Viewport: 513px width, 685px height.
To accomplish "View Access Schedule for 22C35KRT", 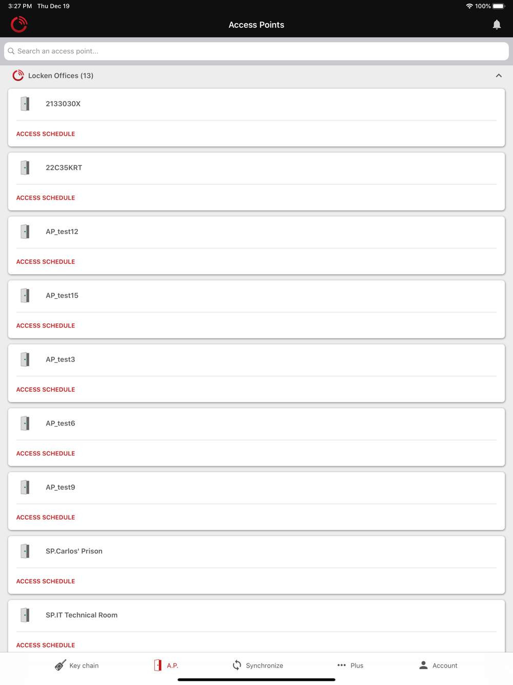I will pos(46,198).
